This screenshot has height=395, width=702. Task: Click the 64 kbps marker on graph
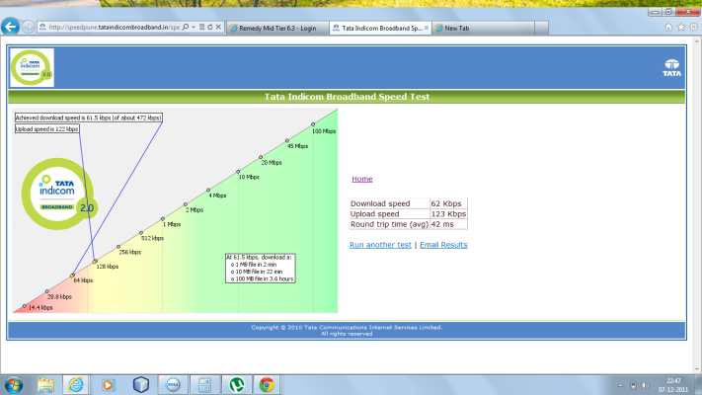72,276
